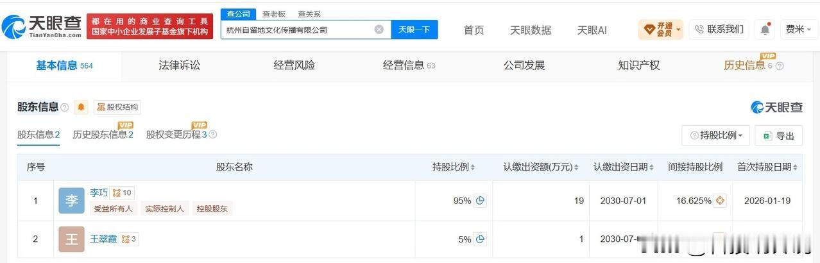Sort by 认缴出资额(万元) column
Screen dimensions: 820x263
[540, 167]
